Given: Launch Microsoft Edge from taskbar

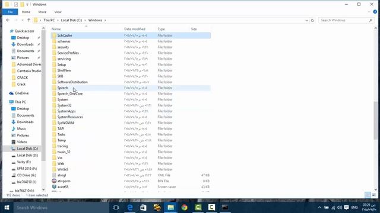Looking at the screenshot, I should (x=130, y=208).
